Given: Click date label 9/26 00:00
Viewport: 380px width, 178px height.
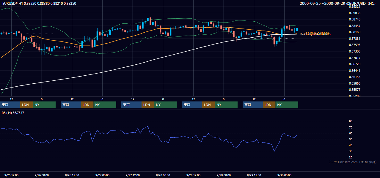Looking at the screenshot, I should (42, 175).
